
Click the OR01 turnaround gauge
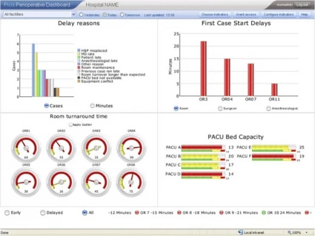pos(26,148)
